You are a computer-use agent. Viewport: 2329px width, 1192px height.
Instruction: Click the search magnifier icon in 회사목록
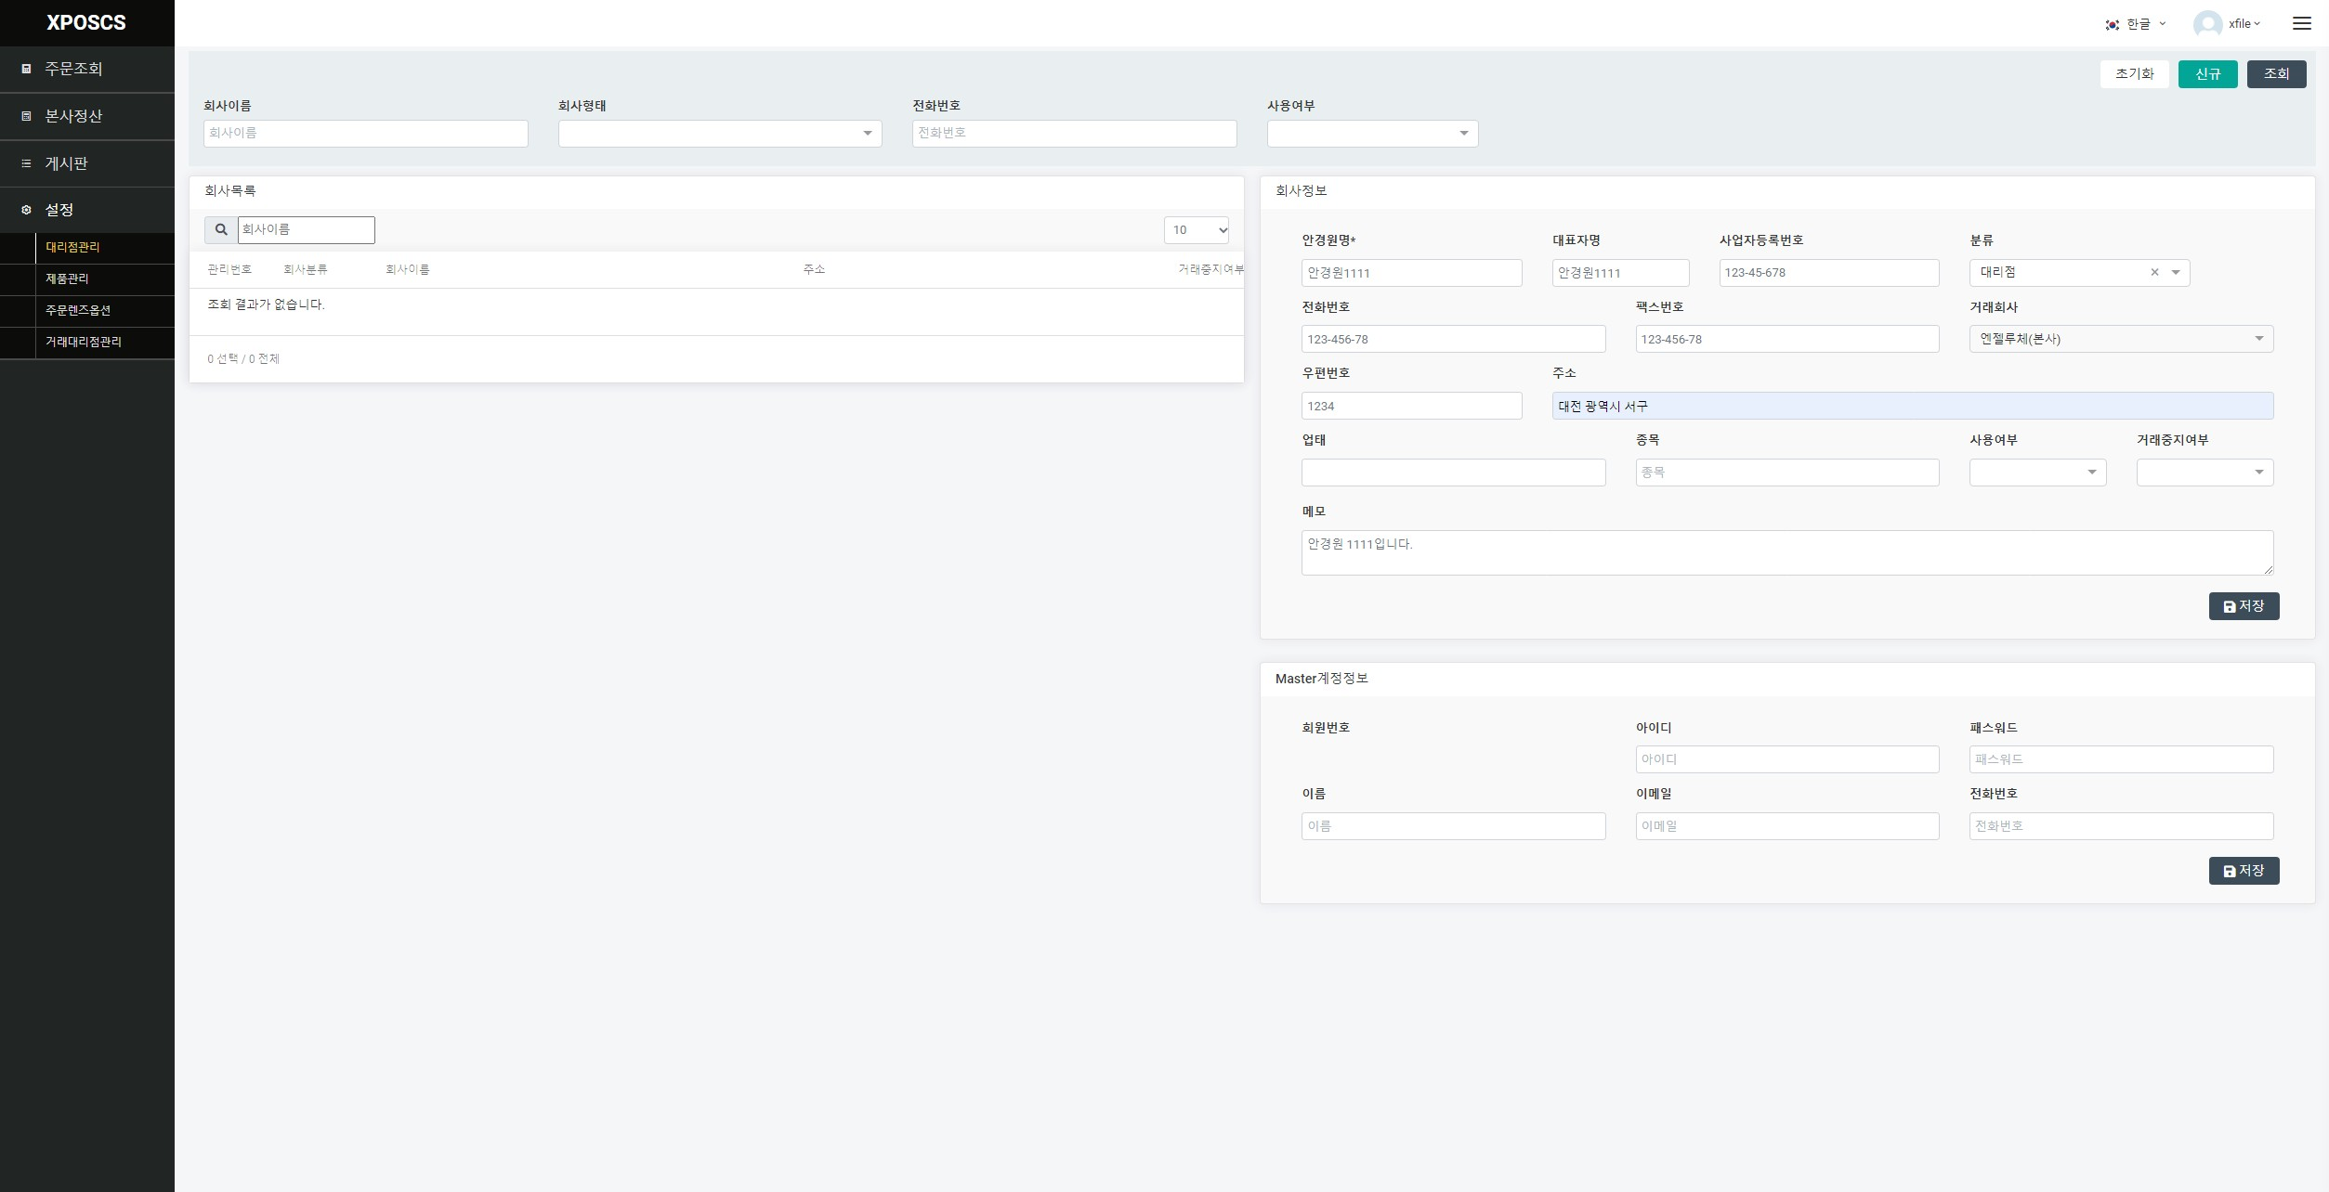tap(221, 229)
